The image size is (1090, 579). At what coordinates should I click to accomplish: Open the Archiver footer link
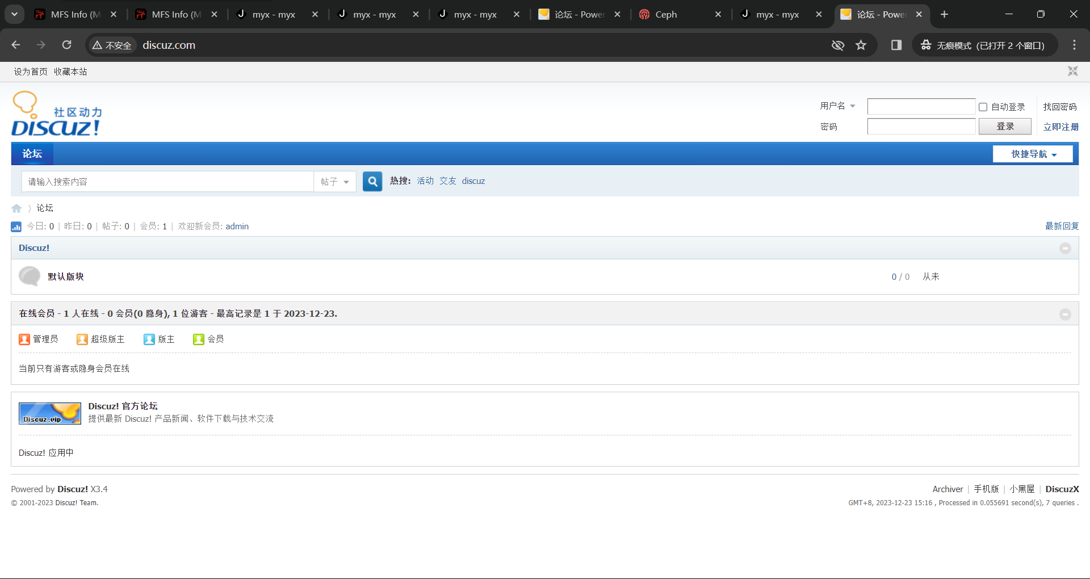pyautogui.click(x=948, y=489)
